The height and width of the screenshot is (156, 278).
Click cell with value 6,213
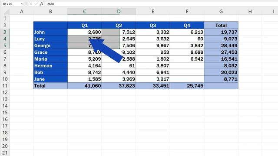187,32
